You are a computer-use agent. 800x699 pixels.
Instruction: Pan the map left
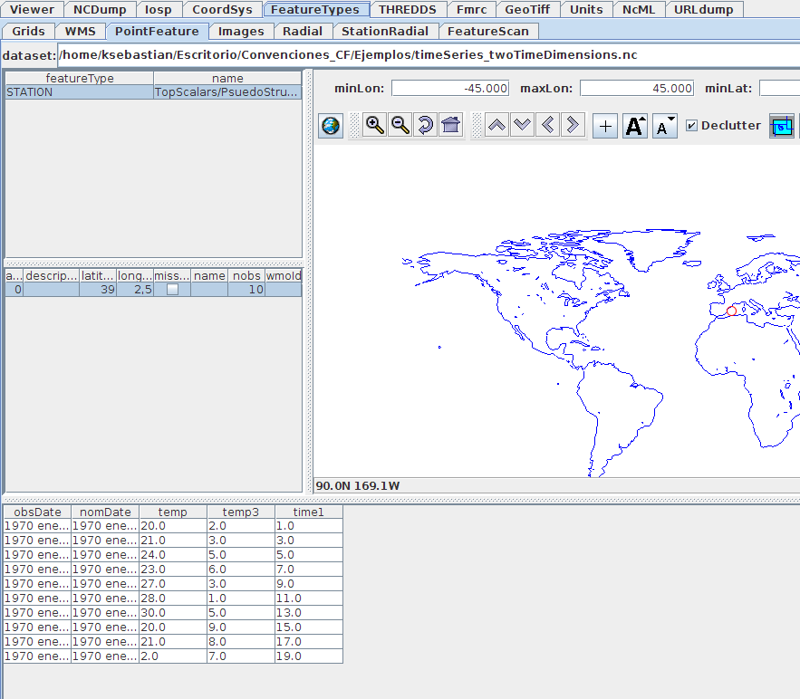[547, 126]
